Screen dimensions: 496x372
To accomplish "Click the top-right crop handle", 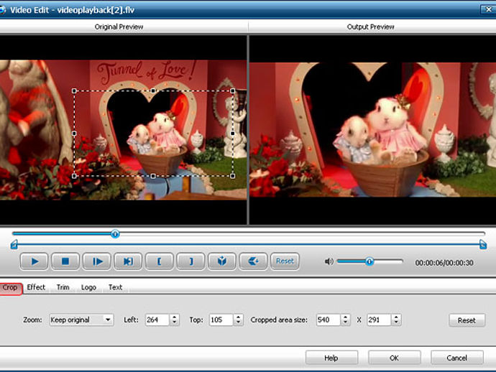I will click(x=233, y=90).
